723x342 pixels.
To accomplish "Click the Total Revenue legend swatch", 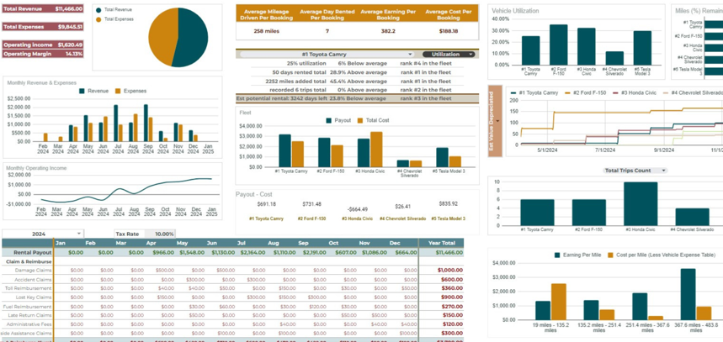I will point(99,11).
